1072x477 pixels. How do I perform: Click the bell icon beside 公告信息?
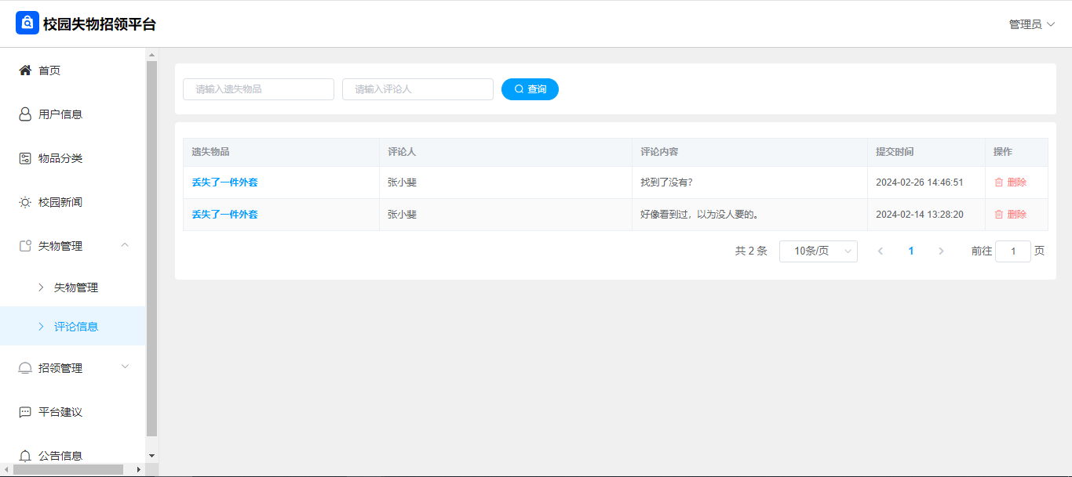[25, 456]
